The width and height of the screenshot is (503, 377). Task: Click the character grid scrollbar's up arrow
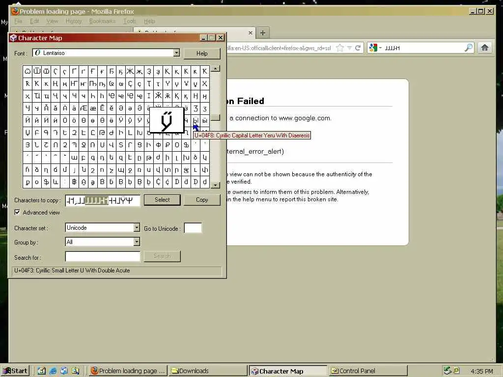click(216, 69)
